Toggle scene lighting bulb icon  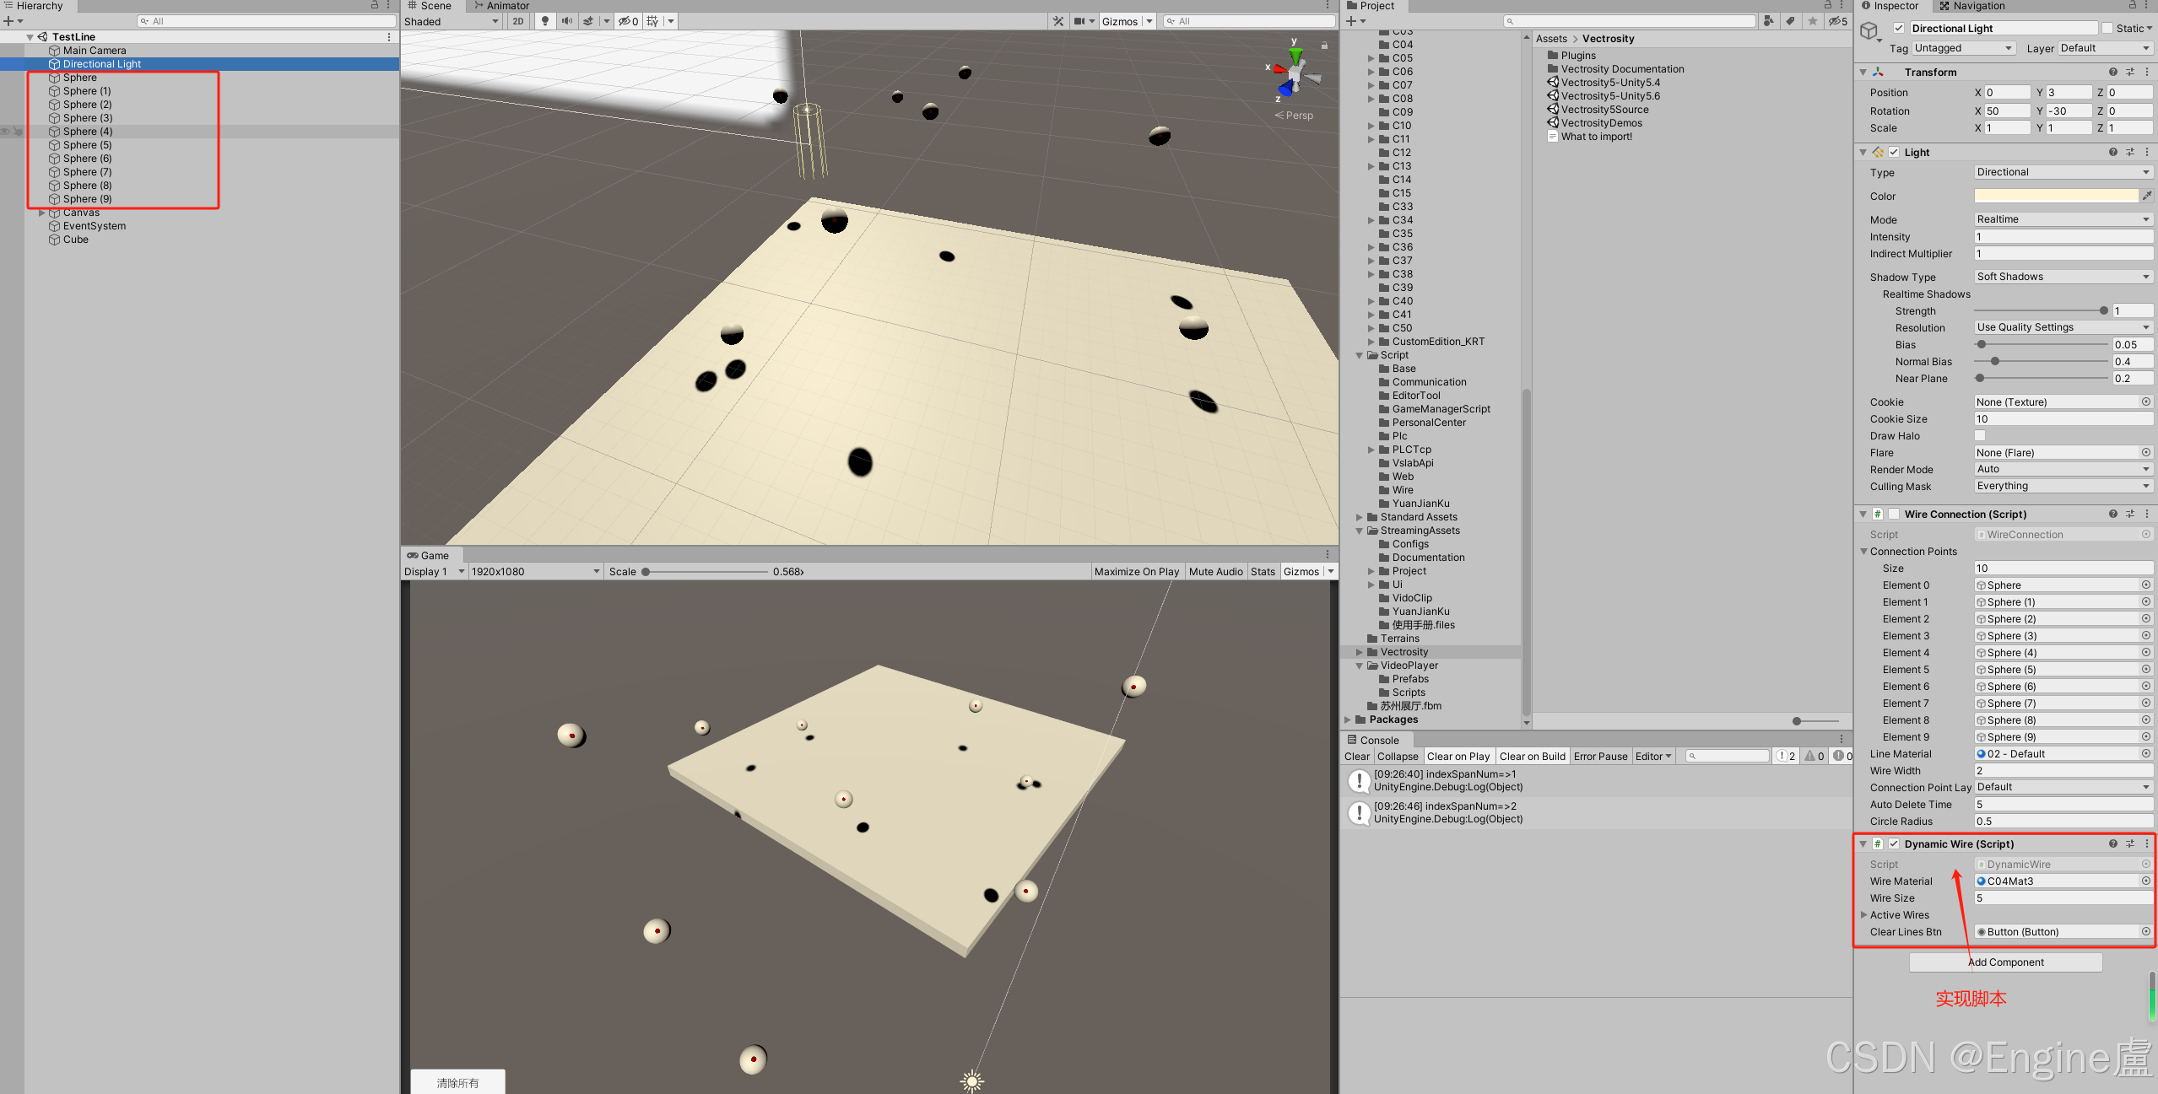pos(545,21)
